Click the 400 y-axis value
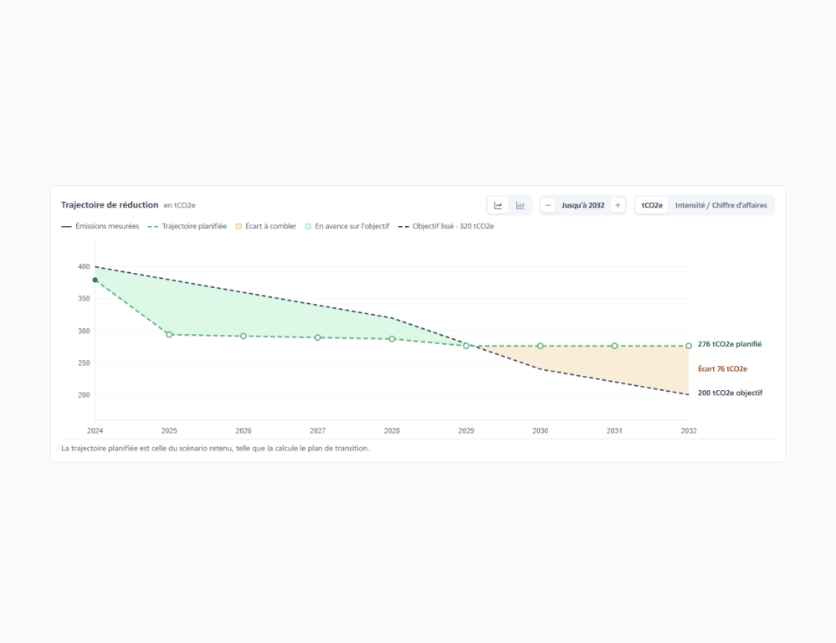 tap(84, 267)
